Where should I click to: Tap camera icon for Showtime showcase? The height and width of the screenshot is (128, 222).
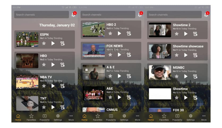pos(195,55)
